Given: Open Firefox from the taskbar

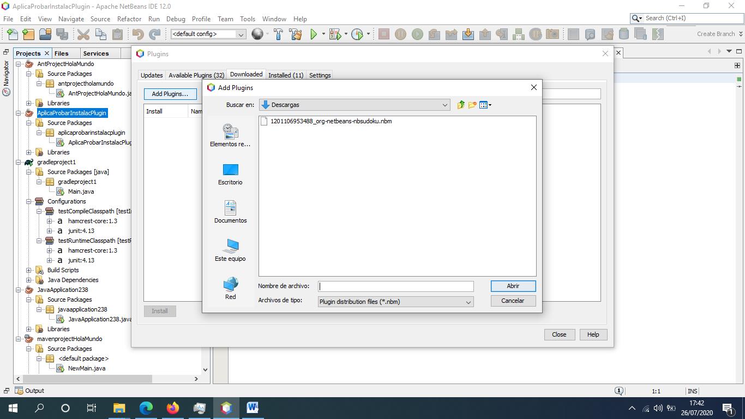Looking at the screenshot, I should (173, 408).
